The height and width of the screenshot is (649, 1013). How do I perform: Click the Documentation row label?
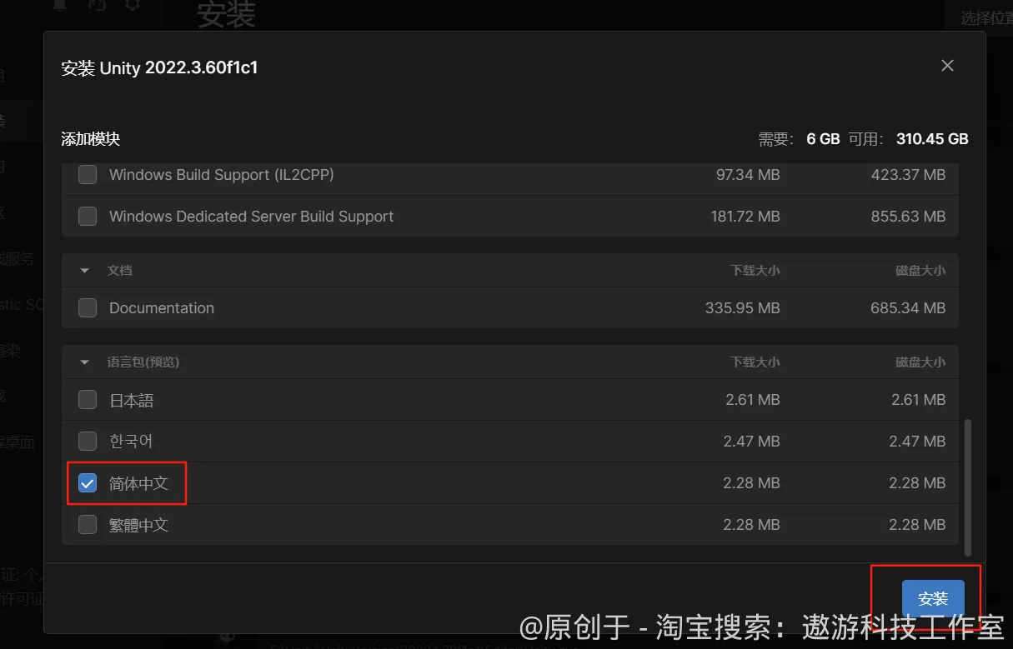coord(162,308)
